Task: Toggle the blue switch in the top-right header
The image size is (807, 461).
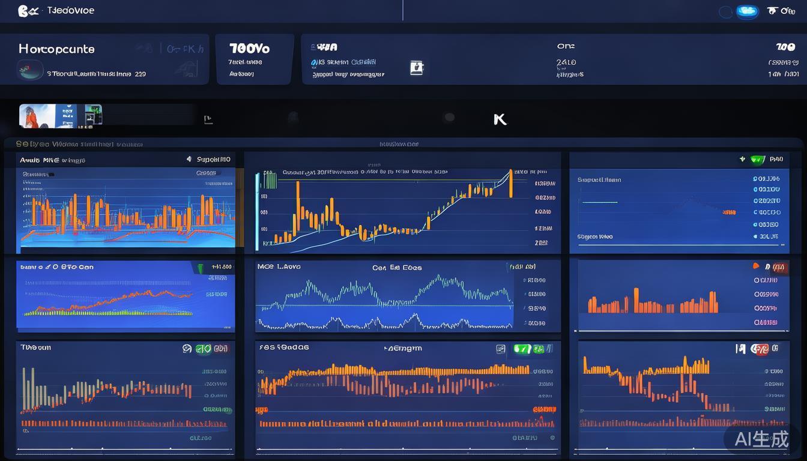Action: tap(747, 10)
